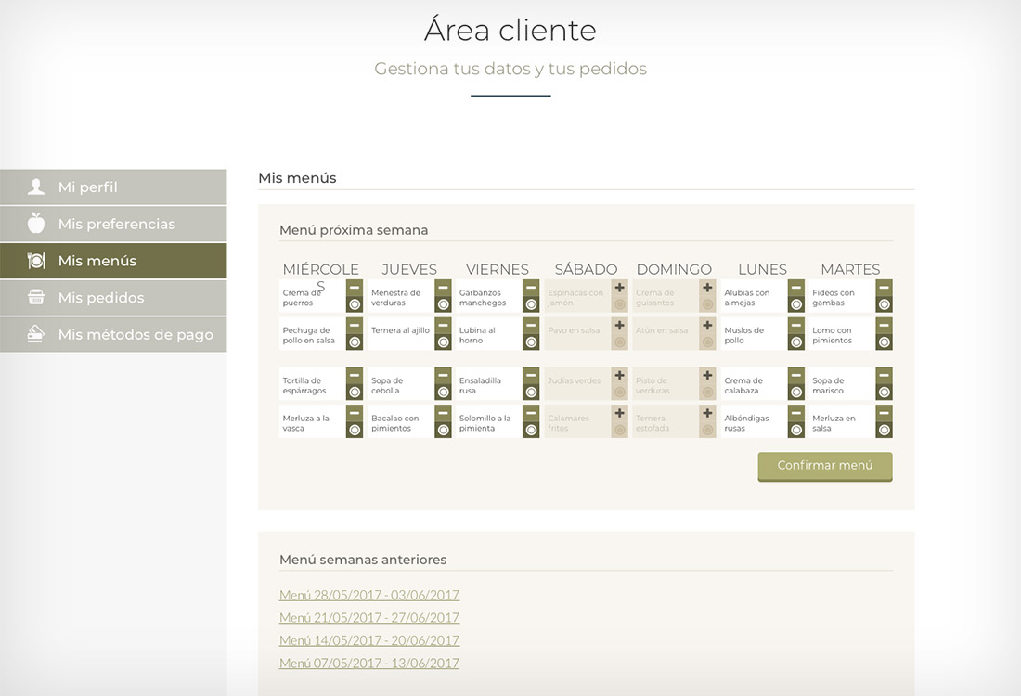The width and height of the screenshot is (1021, 696).
Task: Open Menú 28/05/2017 - 03/06/2017 link
Action: click(x=369, y=596)
